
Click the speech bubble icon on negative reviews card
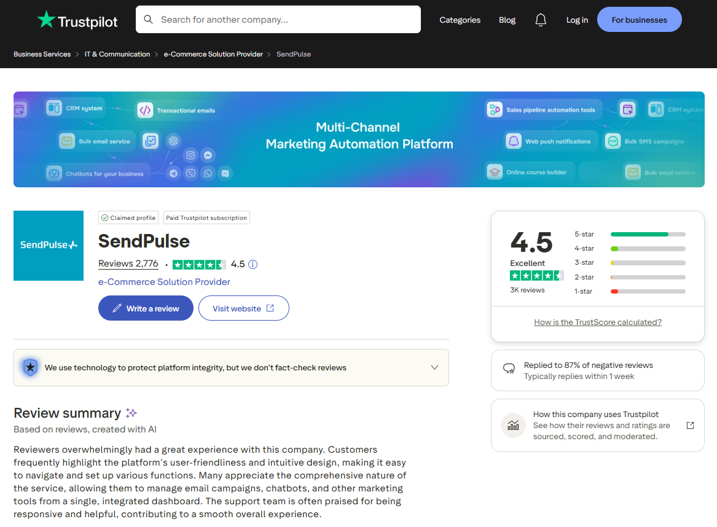(509, 366)
